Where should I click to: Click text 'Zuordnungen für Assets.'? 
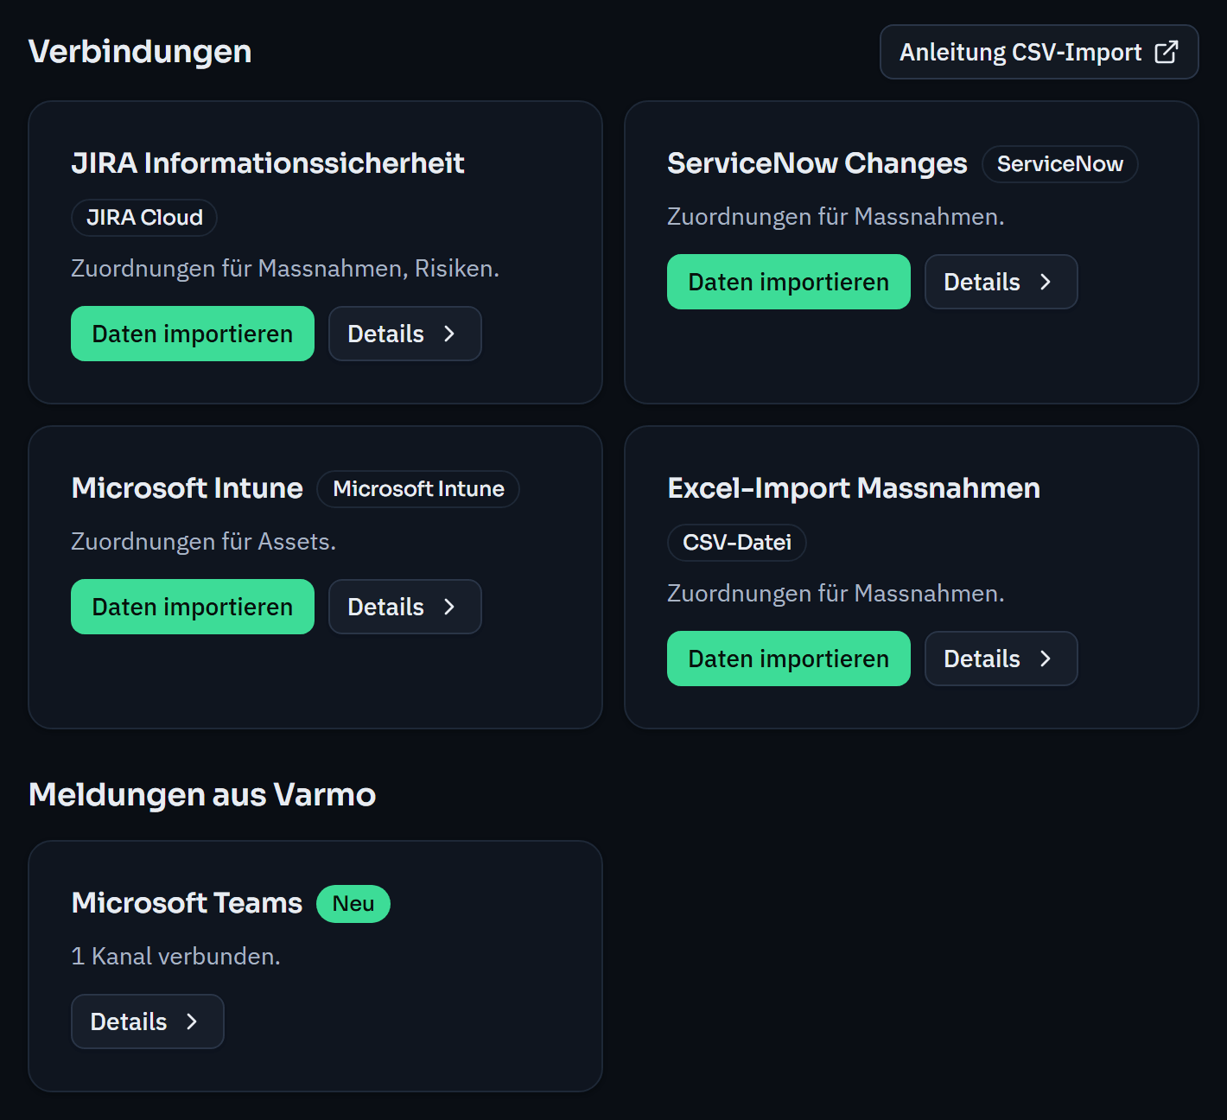click(203, 542)
